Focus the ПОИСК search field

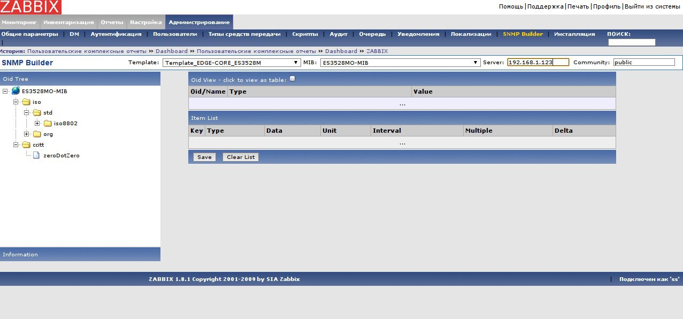632,42
